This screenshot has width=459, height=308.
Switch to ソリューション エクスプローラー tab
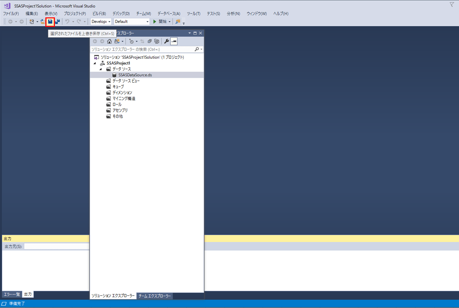[113, 296]
